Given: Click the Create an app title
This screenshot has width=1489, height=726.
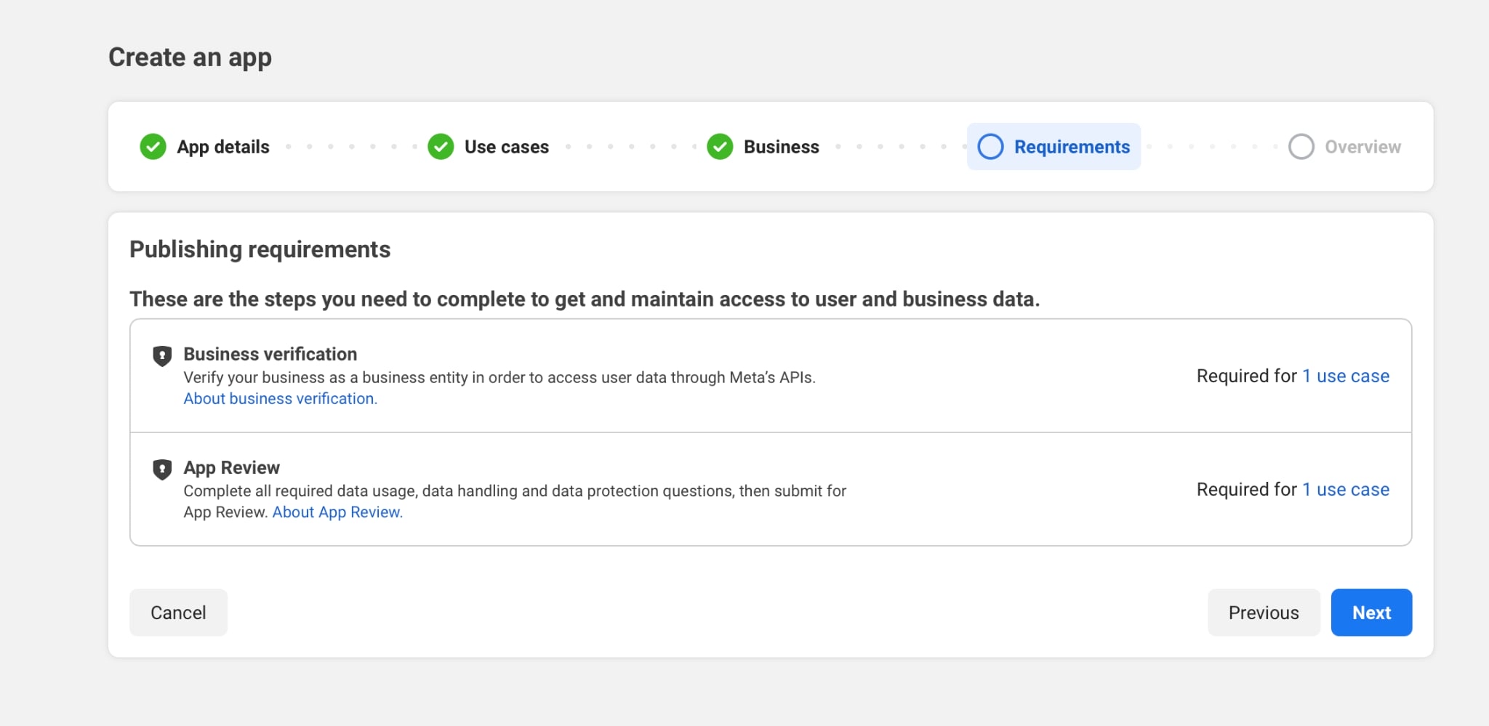Looking at the screenshot, I should pyautogui.click(x=190, y=57).
